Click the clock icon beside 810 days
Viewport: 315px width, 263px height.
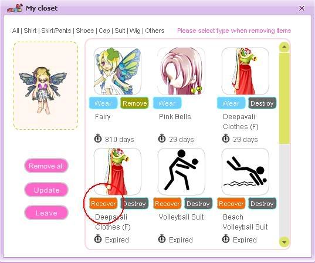[98, 139]
